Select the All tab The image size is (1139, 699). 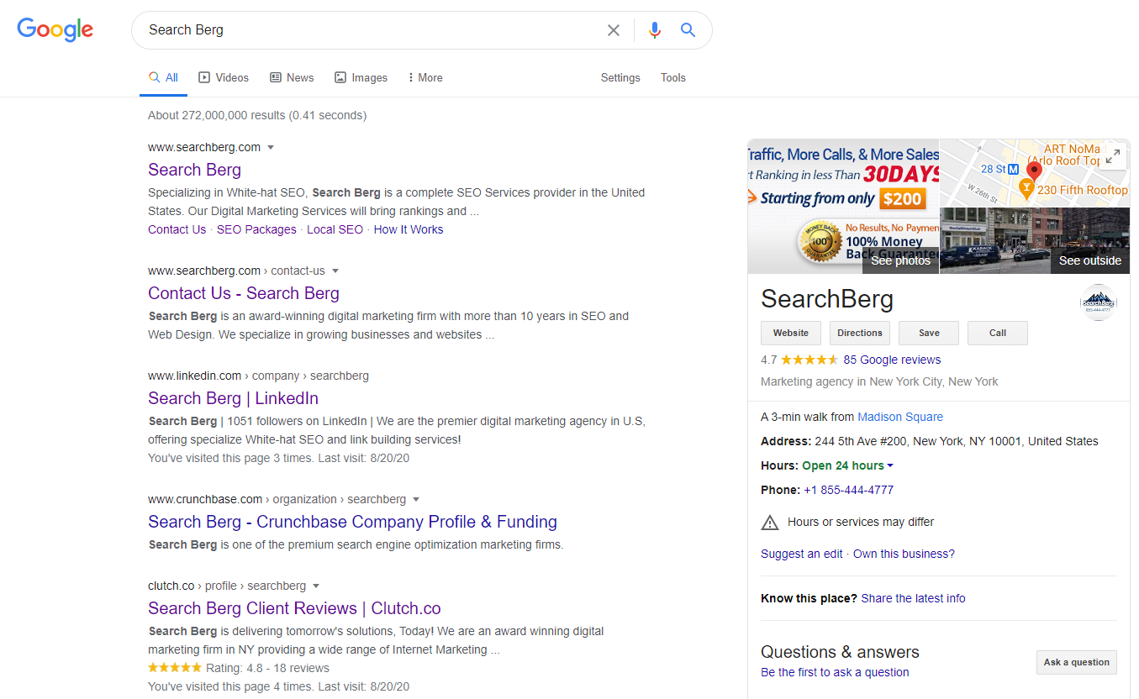coord(163,77)
